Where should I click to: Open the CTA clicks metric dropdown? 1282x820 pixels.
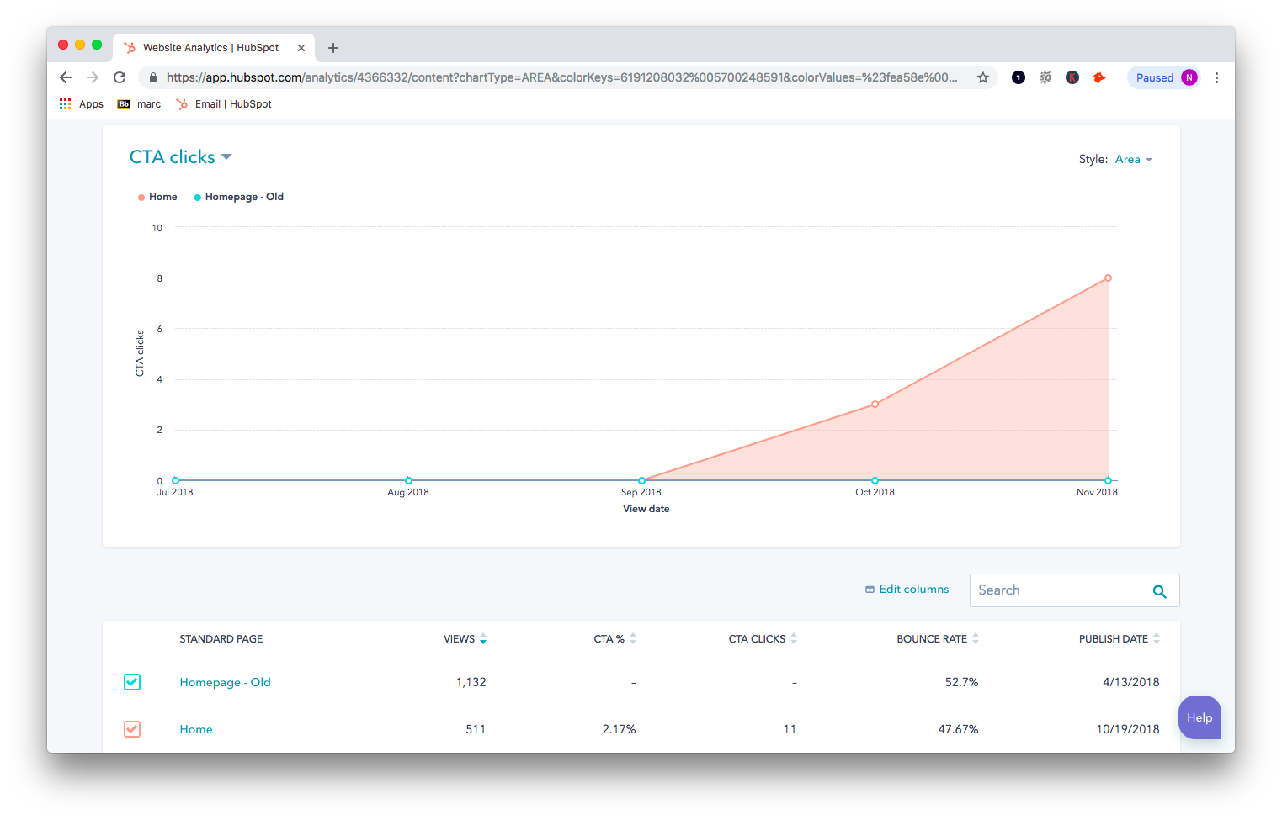pos(180,157)
